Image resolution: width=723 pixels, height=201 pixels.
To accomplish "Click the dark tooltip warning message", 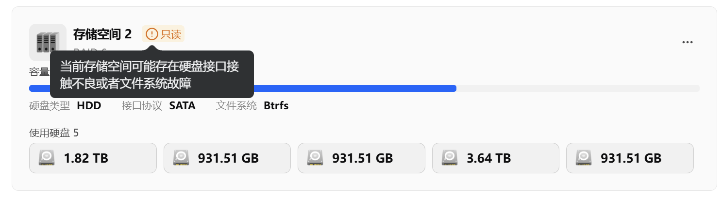I will tap(151, 75).
